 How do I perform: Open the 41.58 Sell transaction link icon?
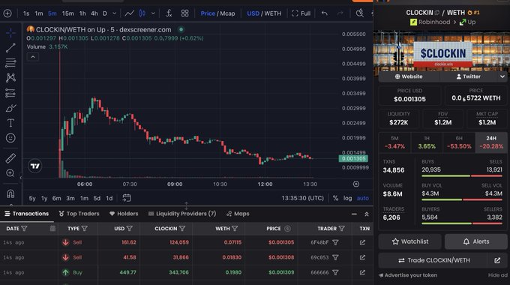(x=362, y=257)
